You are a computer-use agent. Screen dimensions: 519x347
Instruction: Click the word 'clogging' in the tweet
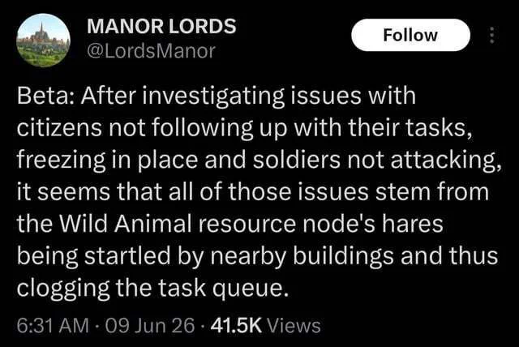coord(63,289)
